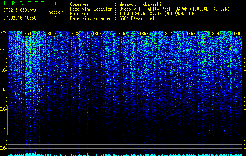Click the 1851 time marker
Viewport: 246px width, 156px height.
pos(27,34)
